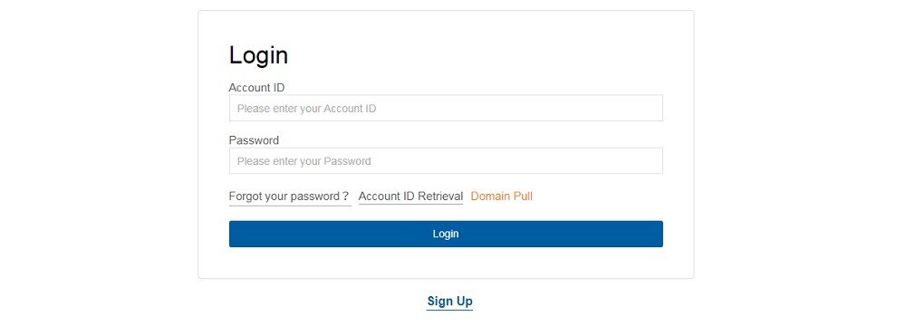The height and width of the screenshot is (326, 906).
Task: Open the 'Forgot your password ?' link
Action: click(x=290, y=197)
